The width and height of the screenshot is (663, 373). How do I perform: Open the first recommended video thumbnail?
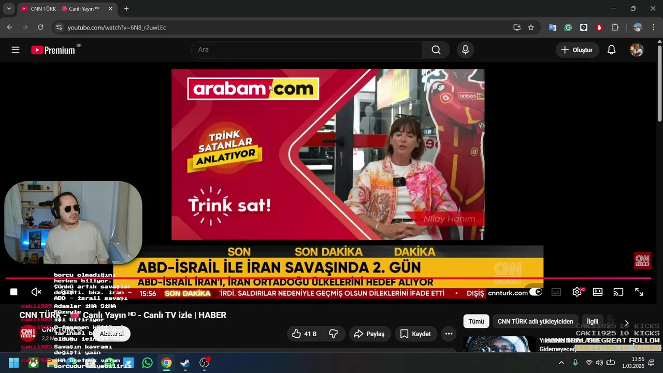click(x=499, y=345)
